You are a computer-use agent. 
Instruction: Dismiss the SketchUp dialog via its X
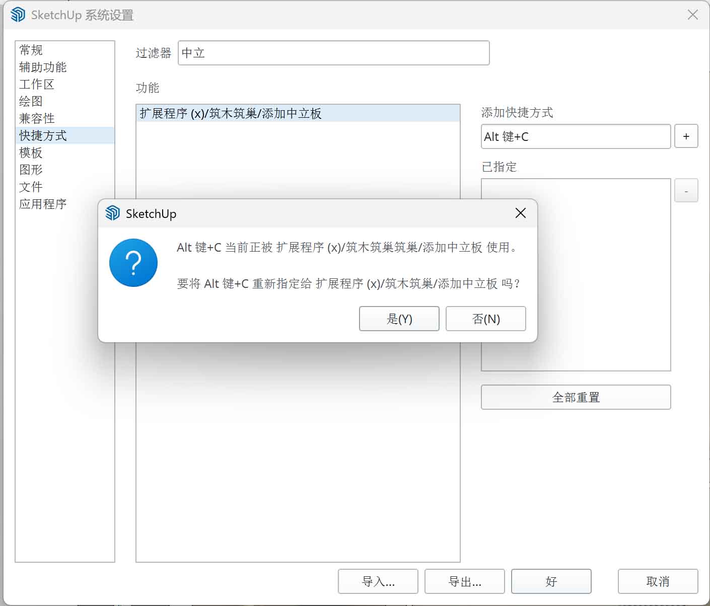pos(520,213)
